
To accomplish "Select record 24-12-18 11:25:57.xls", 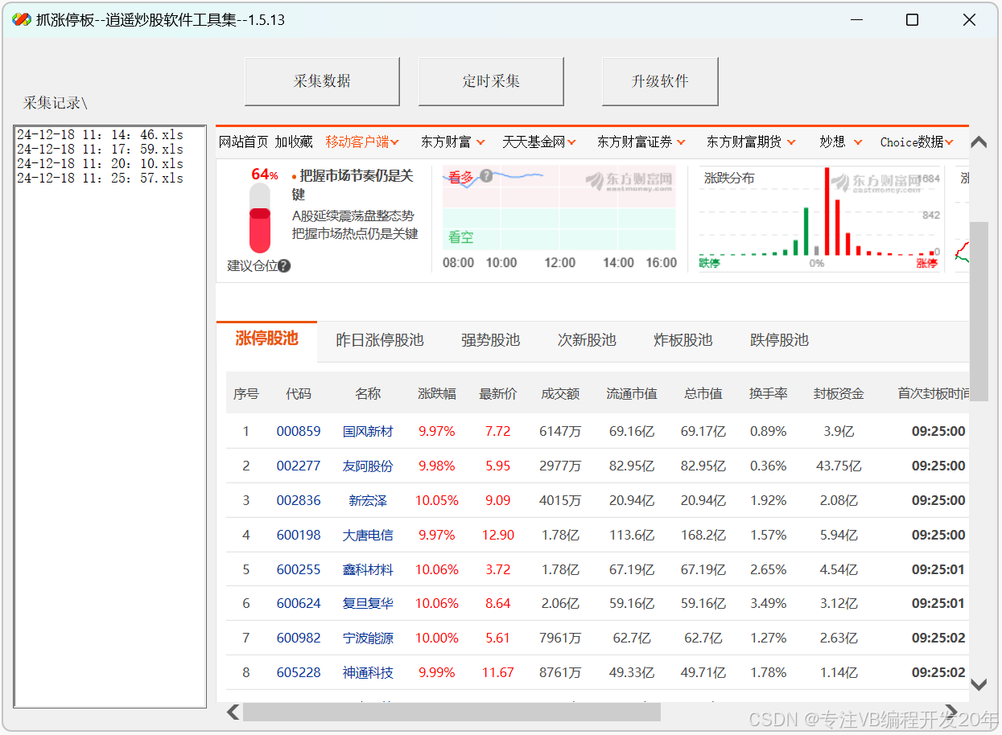I will pos(101,179).
